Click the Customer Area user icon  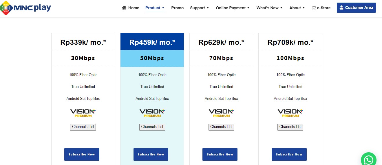point(341,8)
